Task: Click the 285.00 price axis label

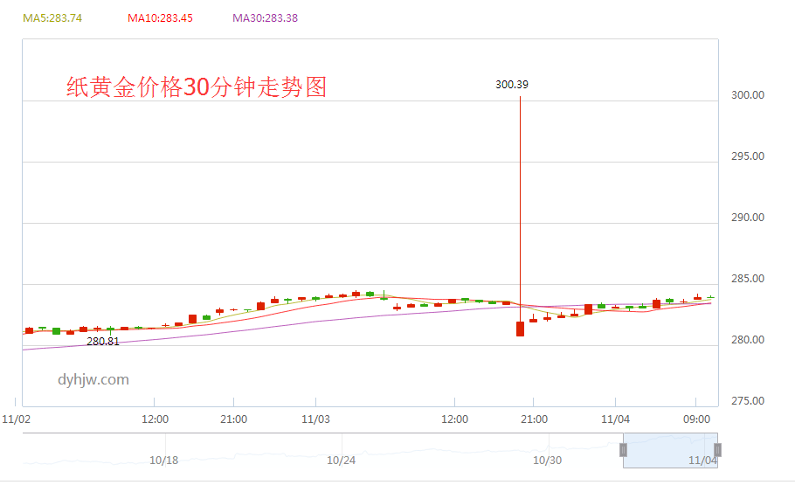Action: click(748, 279)
